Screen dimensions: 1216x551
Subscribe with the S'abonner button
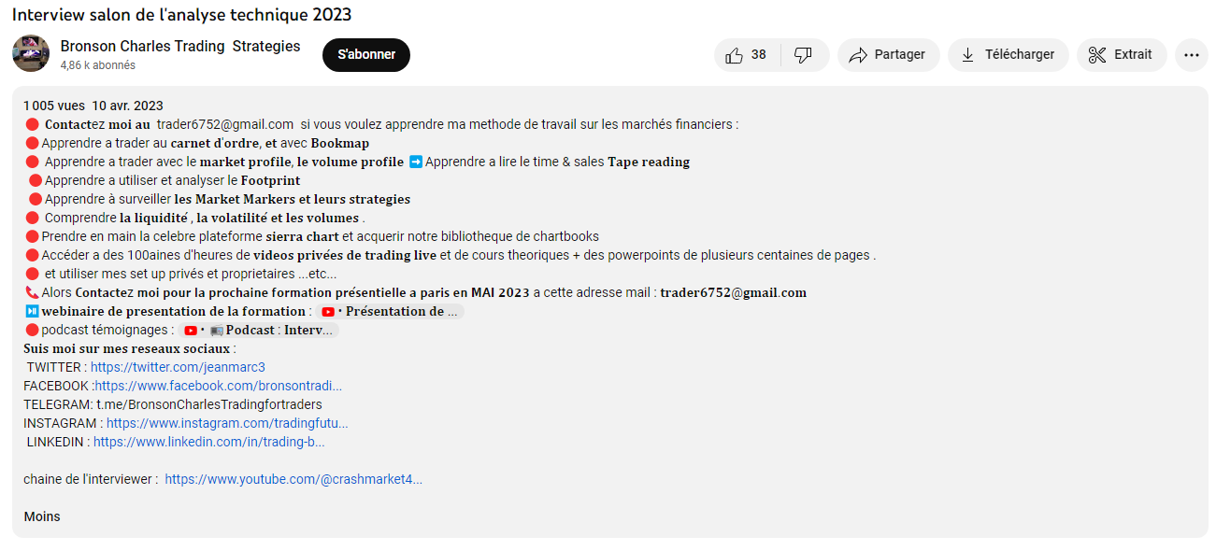point(366,55)
